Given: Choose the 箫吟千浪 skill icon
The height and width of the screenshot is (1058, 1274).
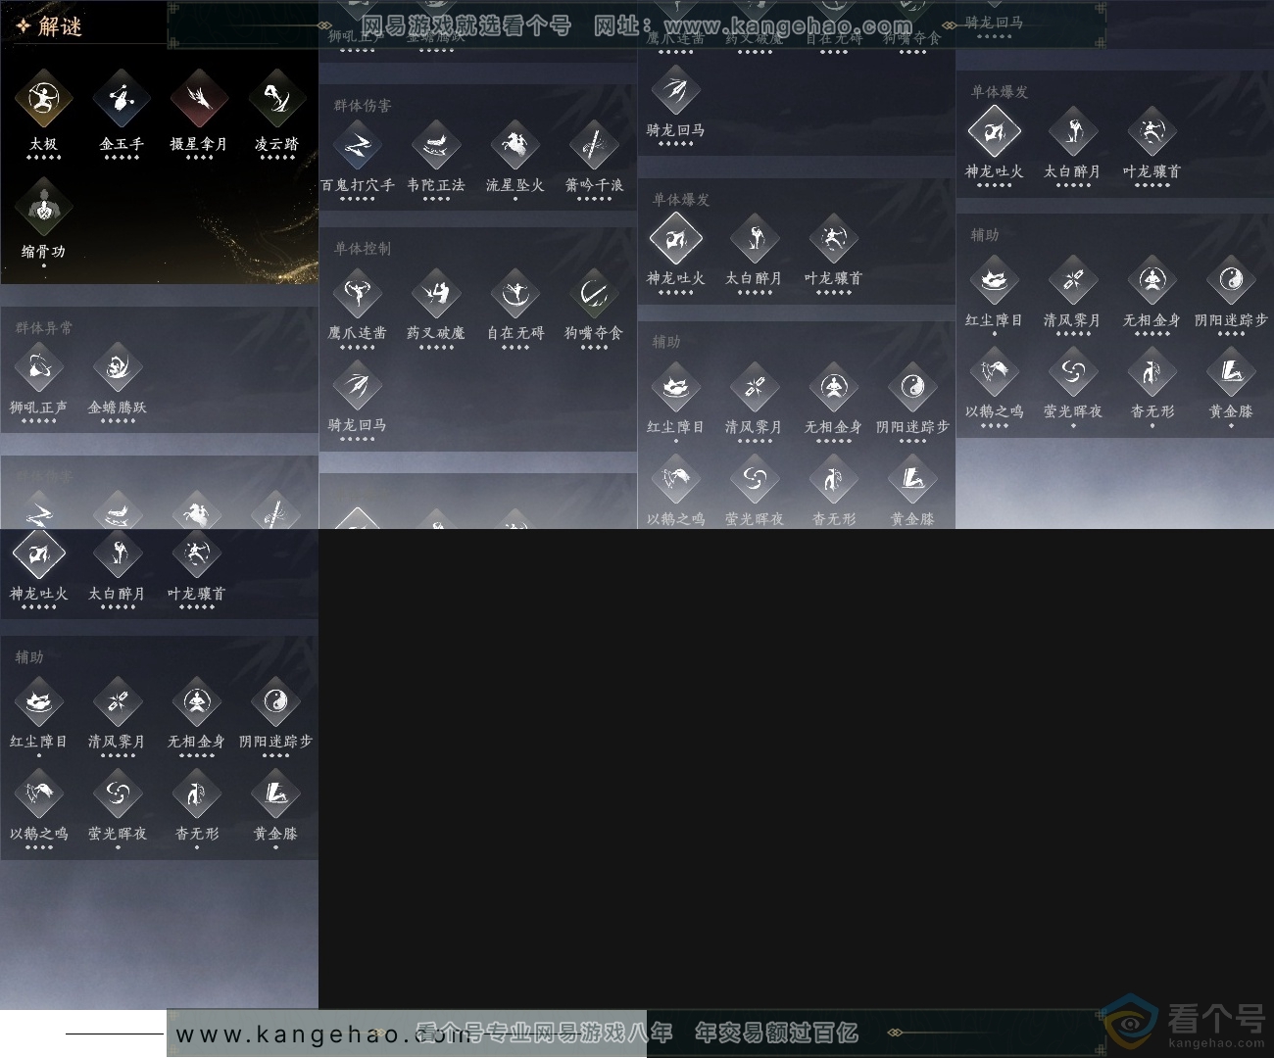Looking at the screenshot, I should pos(594,146).
